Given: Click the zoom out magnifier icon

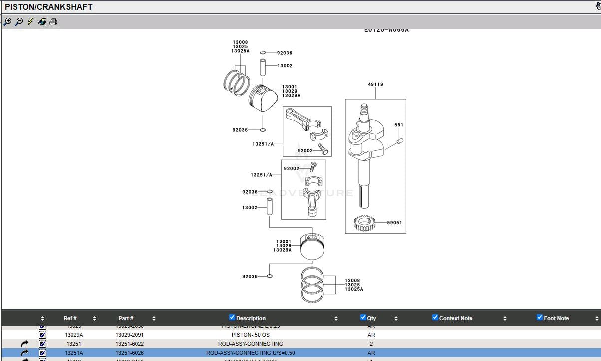Looking at the screenshot, I should 19,21.
